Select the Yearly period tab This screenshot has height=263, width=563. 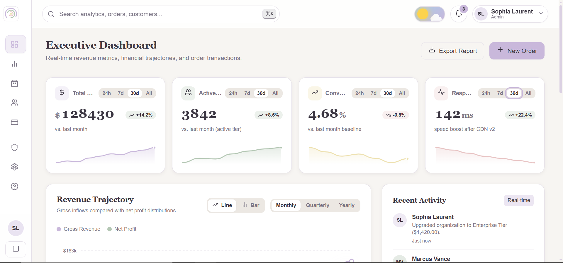point(347,205)
